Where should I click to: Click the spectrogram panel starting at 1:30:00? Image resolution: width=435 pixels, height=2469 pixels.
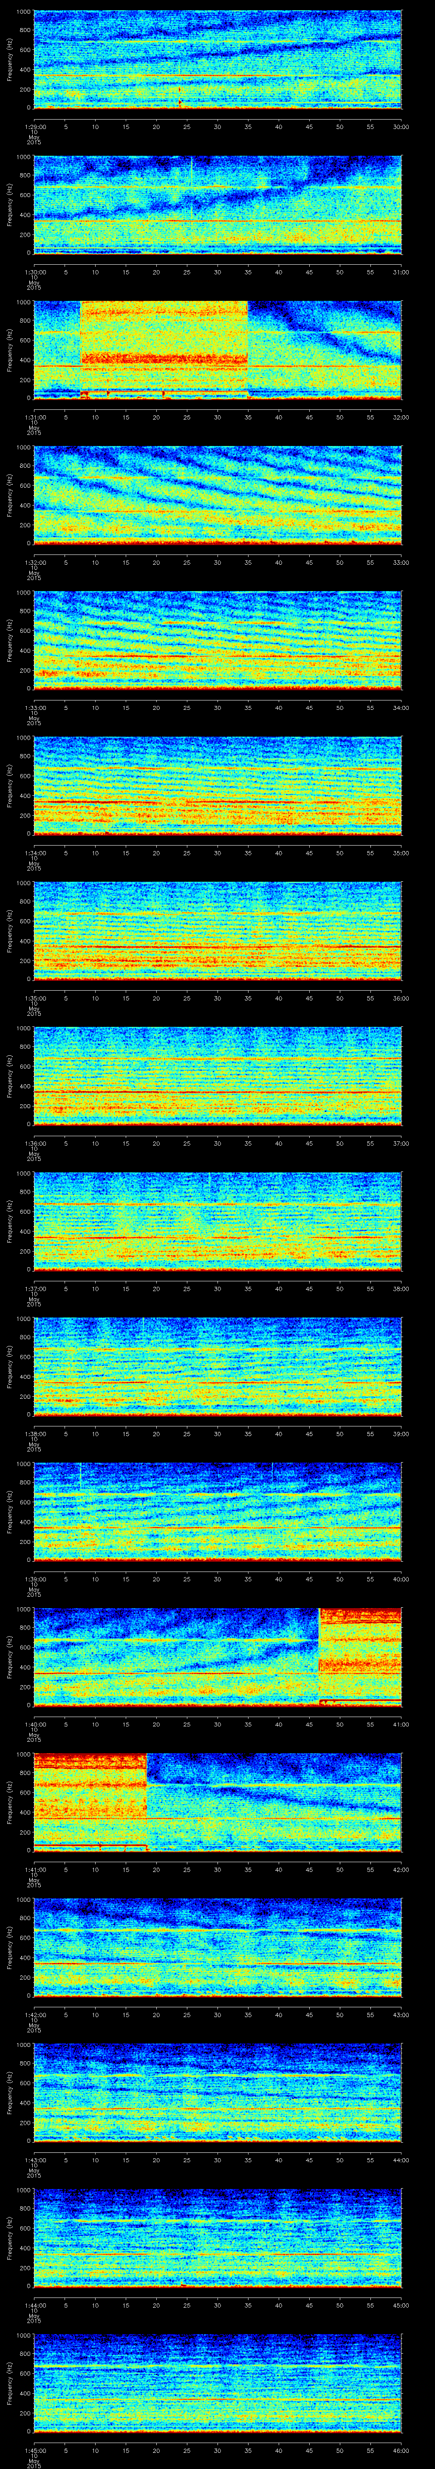(217, 204)
